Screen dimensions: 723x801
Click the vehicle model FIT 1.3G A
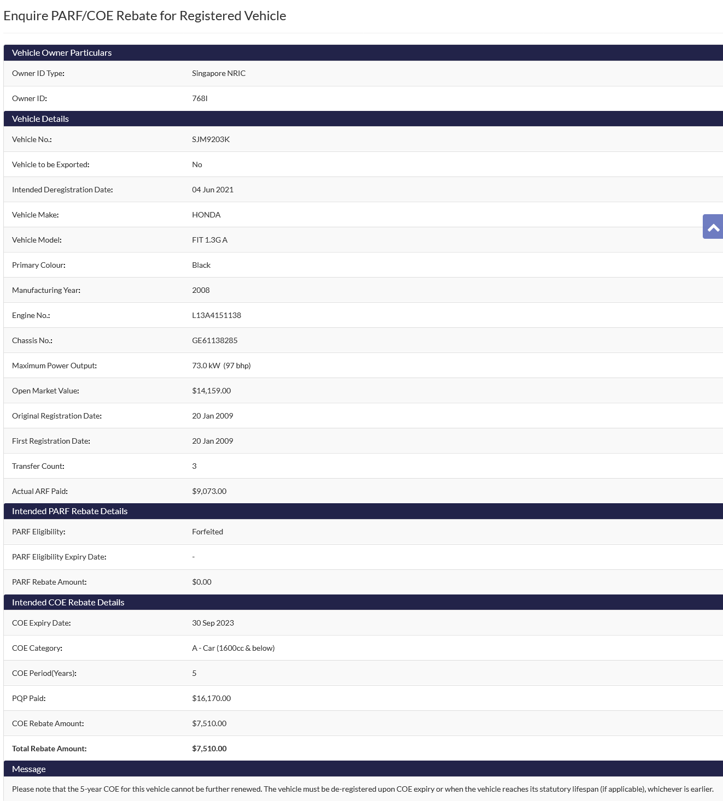(209, 240)
